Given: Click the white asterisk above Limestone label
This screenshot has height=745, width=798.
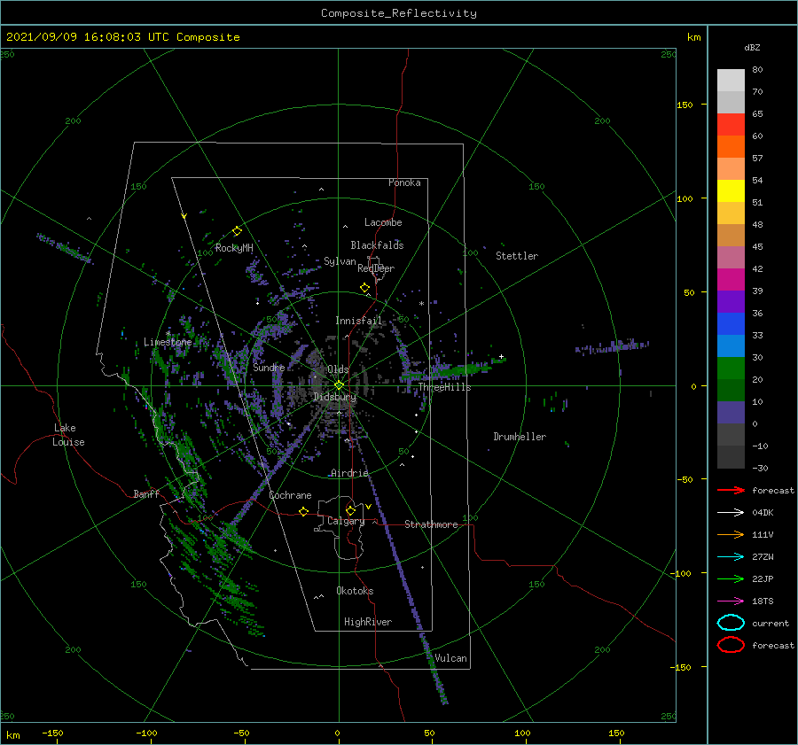Looking at the screenshot, I should point(168,334).
